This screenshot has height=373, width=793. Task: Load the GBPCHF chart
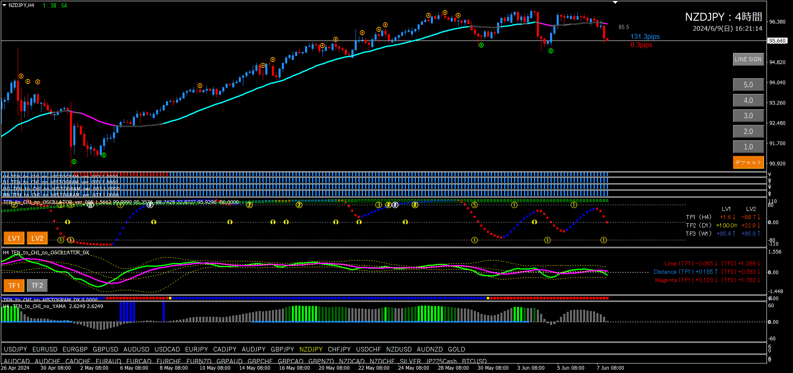[x=260, y=361]
